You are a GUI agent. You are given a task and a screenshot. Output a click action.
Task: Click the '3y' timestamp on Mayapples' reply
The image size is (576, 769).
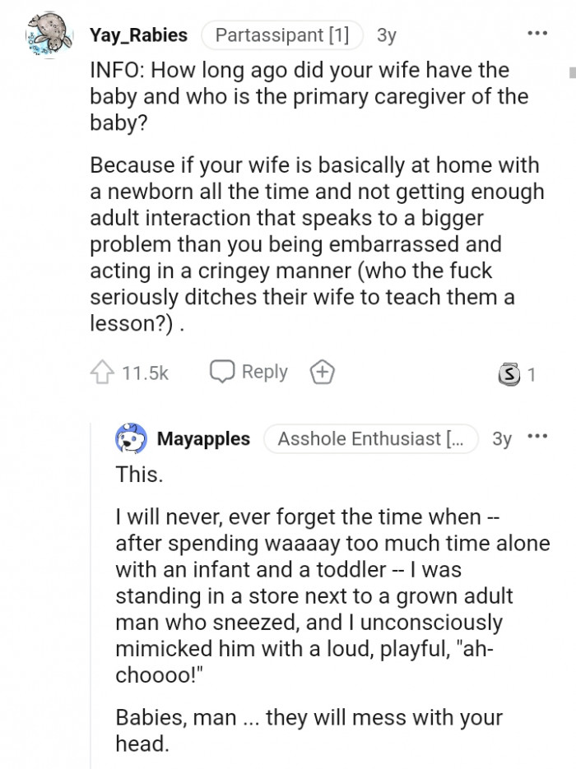501,438
